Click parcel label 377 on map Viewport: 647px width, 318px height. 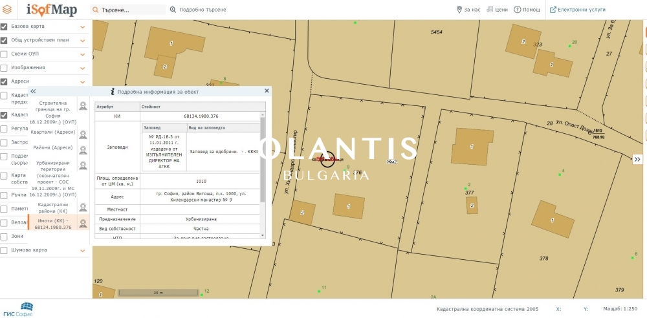[x=470, y=193]
